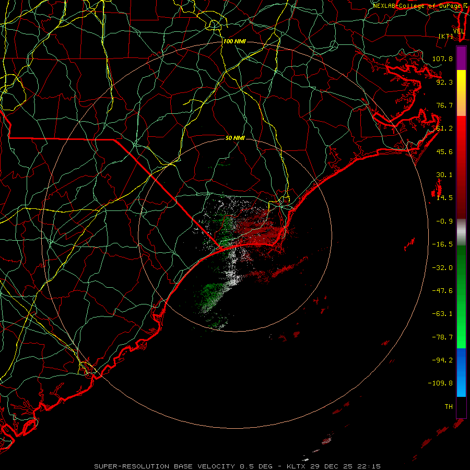Select the 76.7 legend value

click(444, 105)
